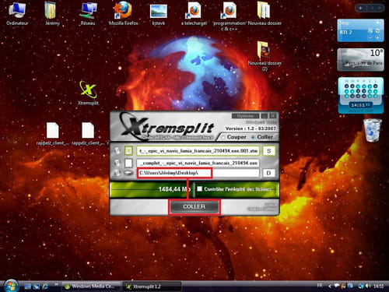The image size is (389, 292).
Task: Click the Internet Explorer quick launch icon
Action: tap(45, 287)
